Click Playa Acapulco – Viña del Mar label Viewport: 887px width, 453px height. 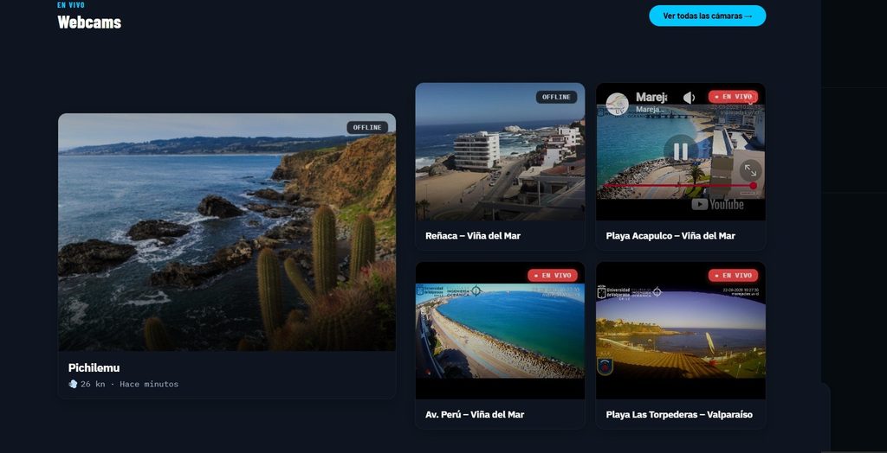pos(670,235)
